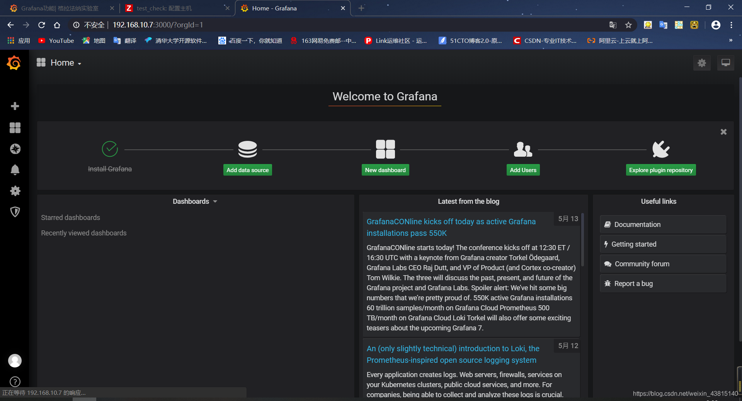
Task: Open the Server Admin shield icon
Action: (x=15, y=211)
